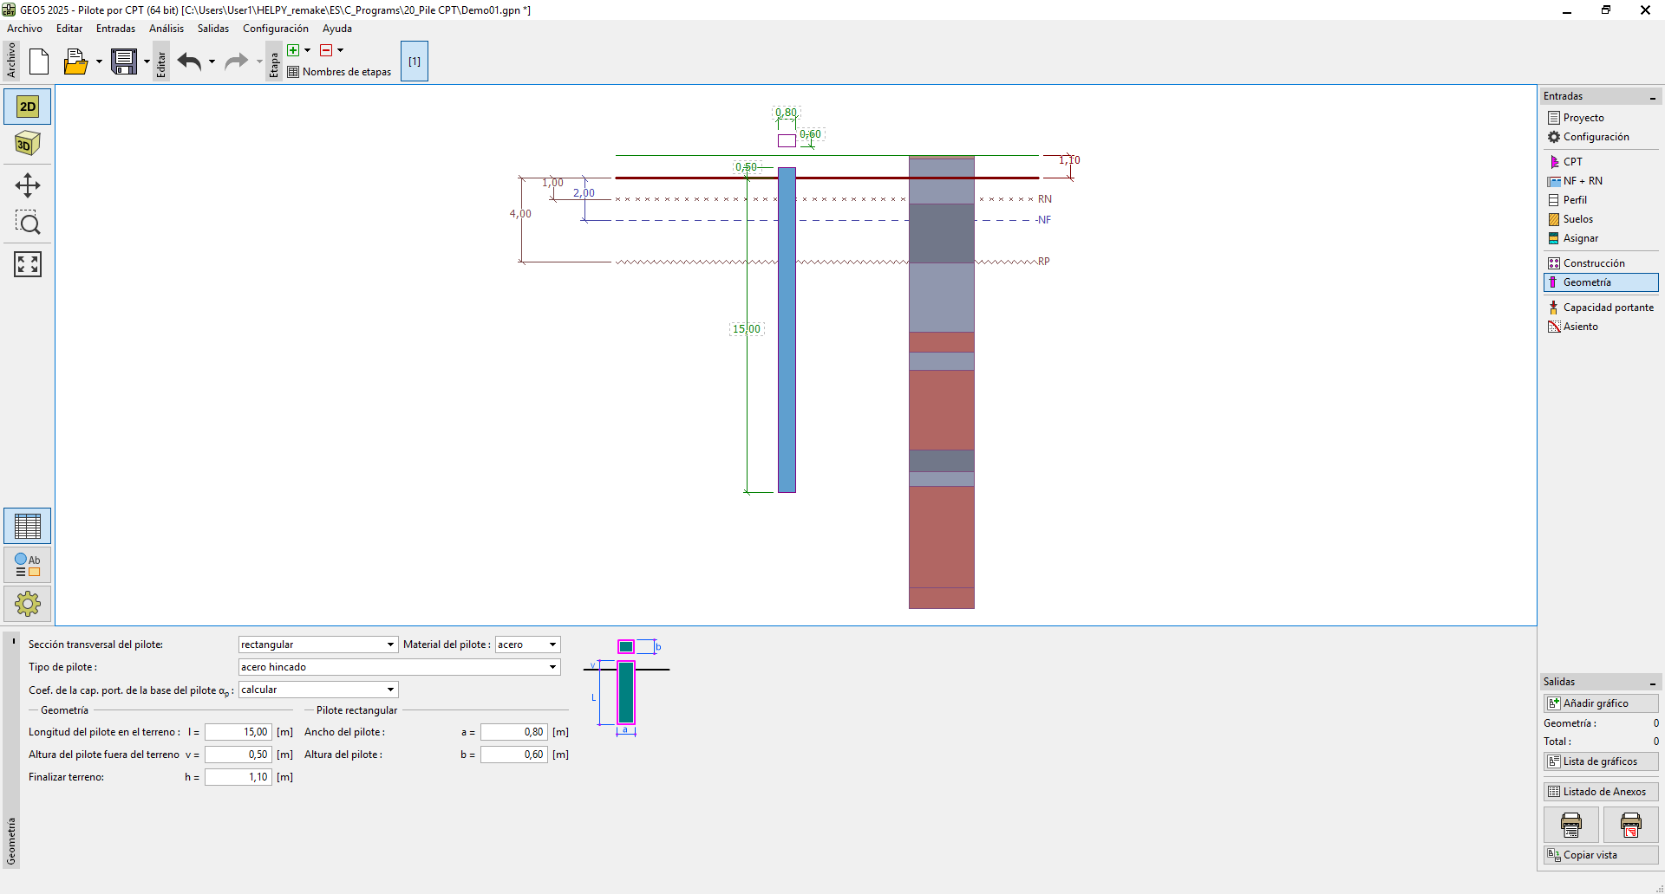Click the save file icon
The width and height of the screenshot is (1665, 894).
tap(124, 62)
